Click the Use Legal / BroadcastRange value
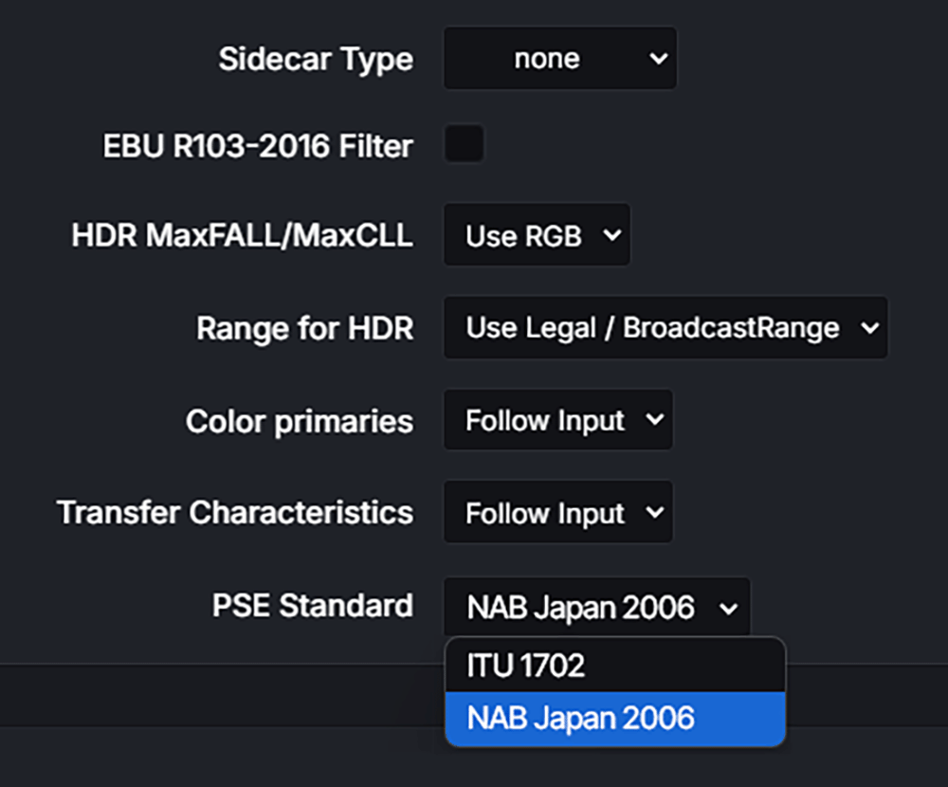This screenshot has width=948, height=787. [x=650, y=327]
